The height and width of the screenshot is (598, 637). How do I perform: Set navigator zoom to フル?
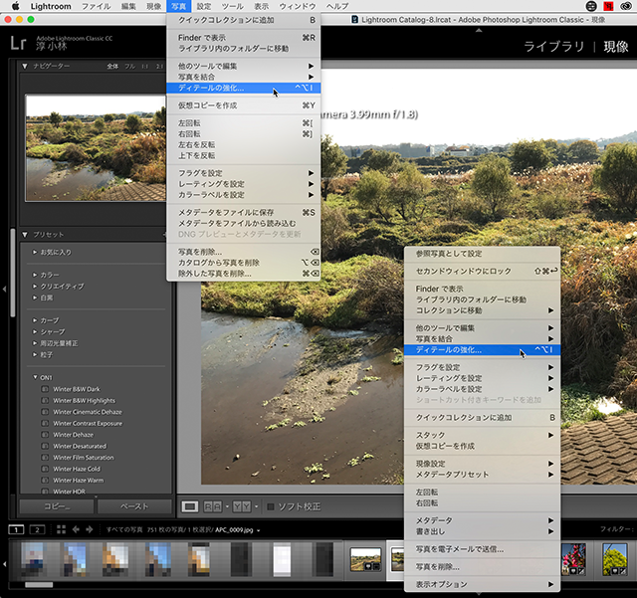click(x=130, y=67)
